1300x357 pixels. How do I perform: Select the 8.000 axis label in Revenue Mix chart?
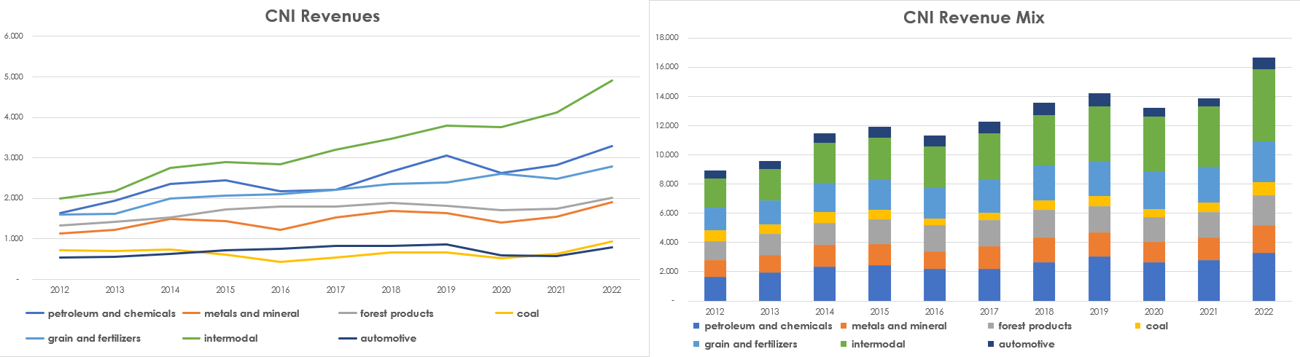[669, 184]
